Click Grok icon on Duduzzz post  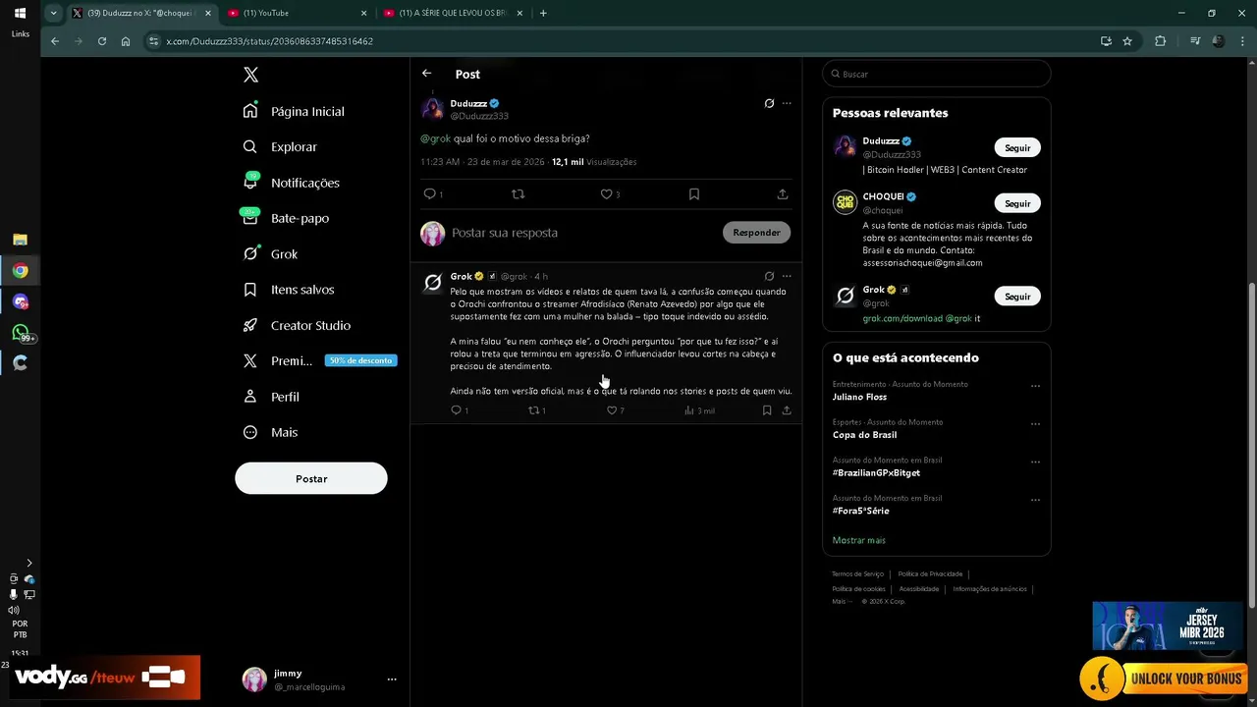pos(769,103)
